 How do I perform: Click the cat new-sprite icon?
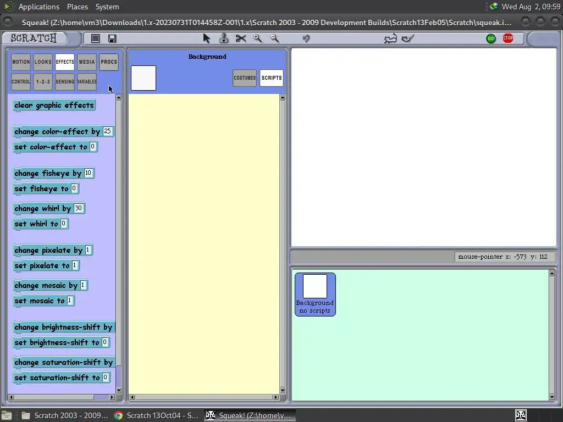(x=390, y=38)
